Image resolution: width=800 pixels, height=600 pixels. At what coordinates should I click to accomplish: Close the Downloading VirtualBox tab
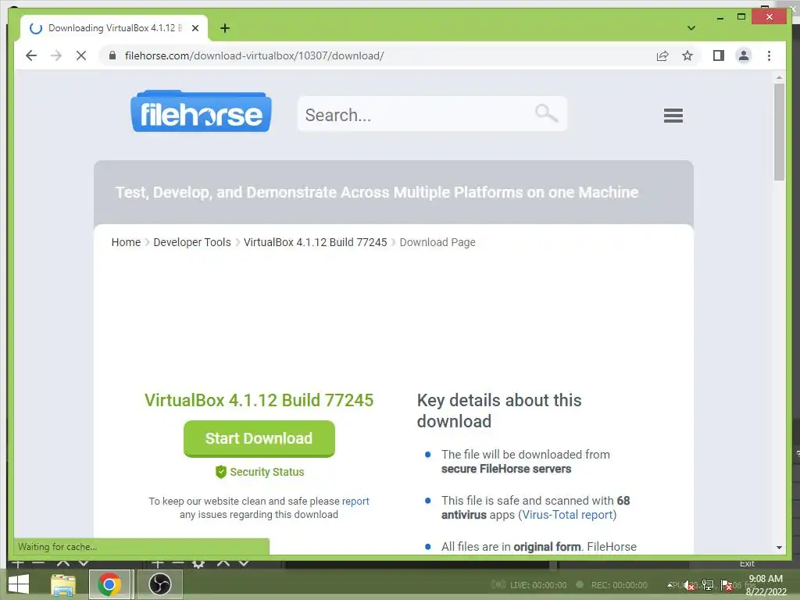pyautogui.click(x=195, y=28)
